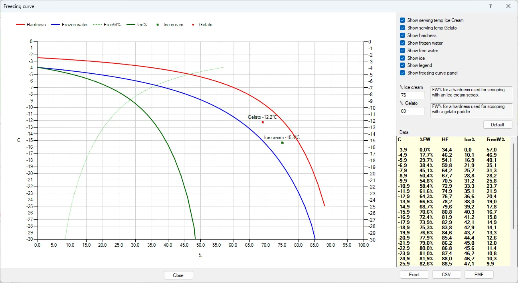
Task: Save chart using the EMF button
Action: coord(479,275)
